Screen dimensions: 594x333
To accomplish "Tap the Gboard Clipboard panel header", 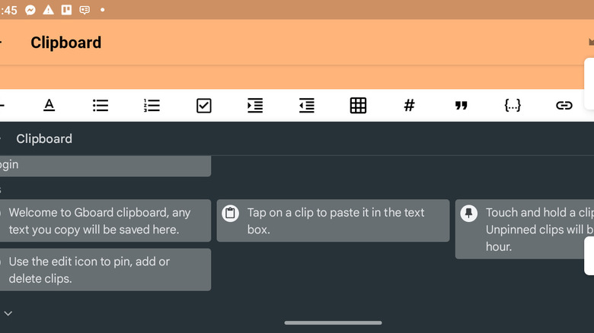I will [x=44, y=138].
